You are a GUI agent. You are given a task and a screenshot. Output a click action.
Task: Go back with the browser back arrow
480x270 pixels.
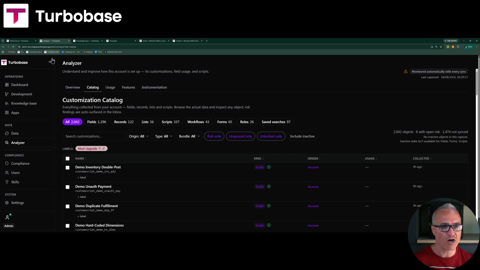coord(3,47)
